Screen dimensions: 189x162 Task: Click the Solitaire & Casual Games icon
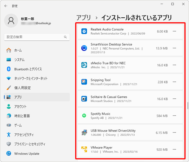84,99
